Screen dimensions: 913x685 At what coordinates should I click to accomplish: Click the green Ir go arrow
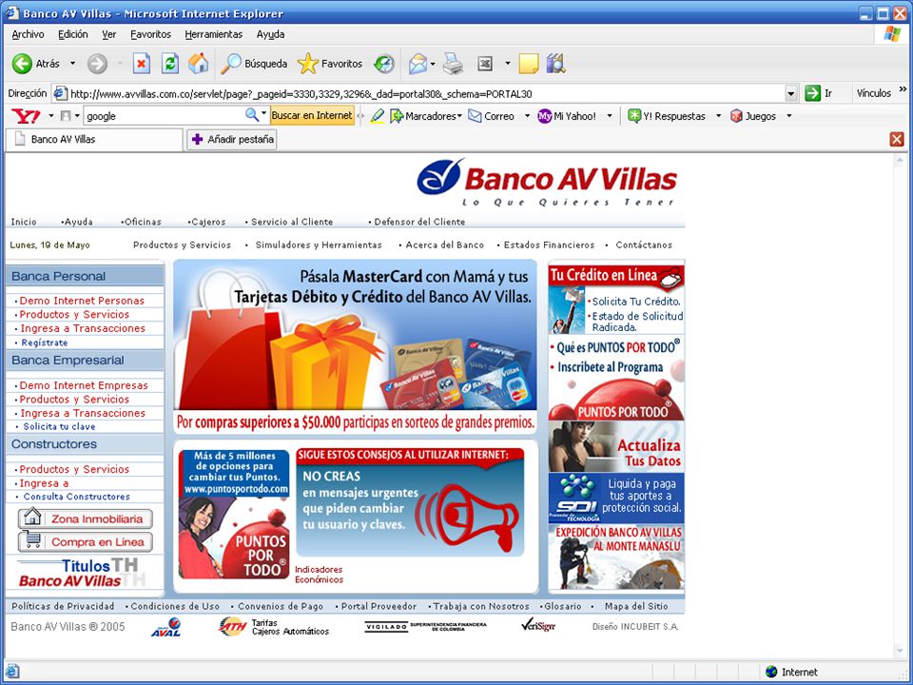pyautogui.click(x=812, y=93)
